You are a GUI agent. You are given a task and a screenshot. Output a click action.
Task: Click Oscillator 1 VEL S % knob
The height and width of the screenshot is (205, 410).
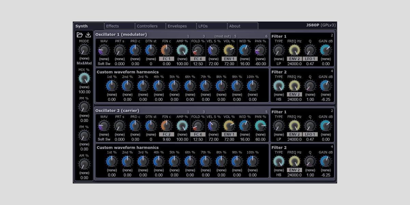214,50
